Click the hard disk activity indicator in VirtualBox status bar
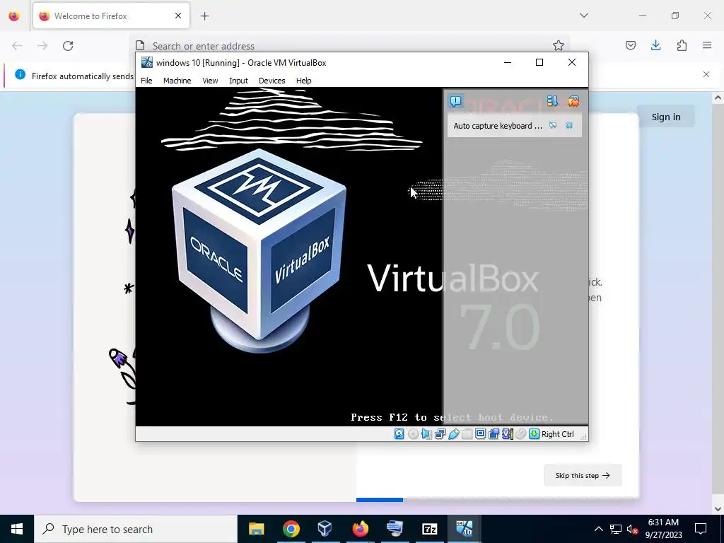724x543 pixels. 399,434
